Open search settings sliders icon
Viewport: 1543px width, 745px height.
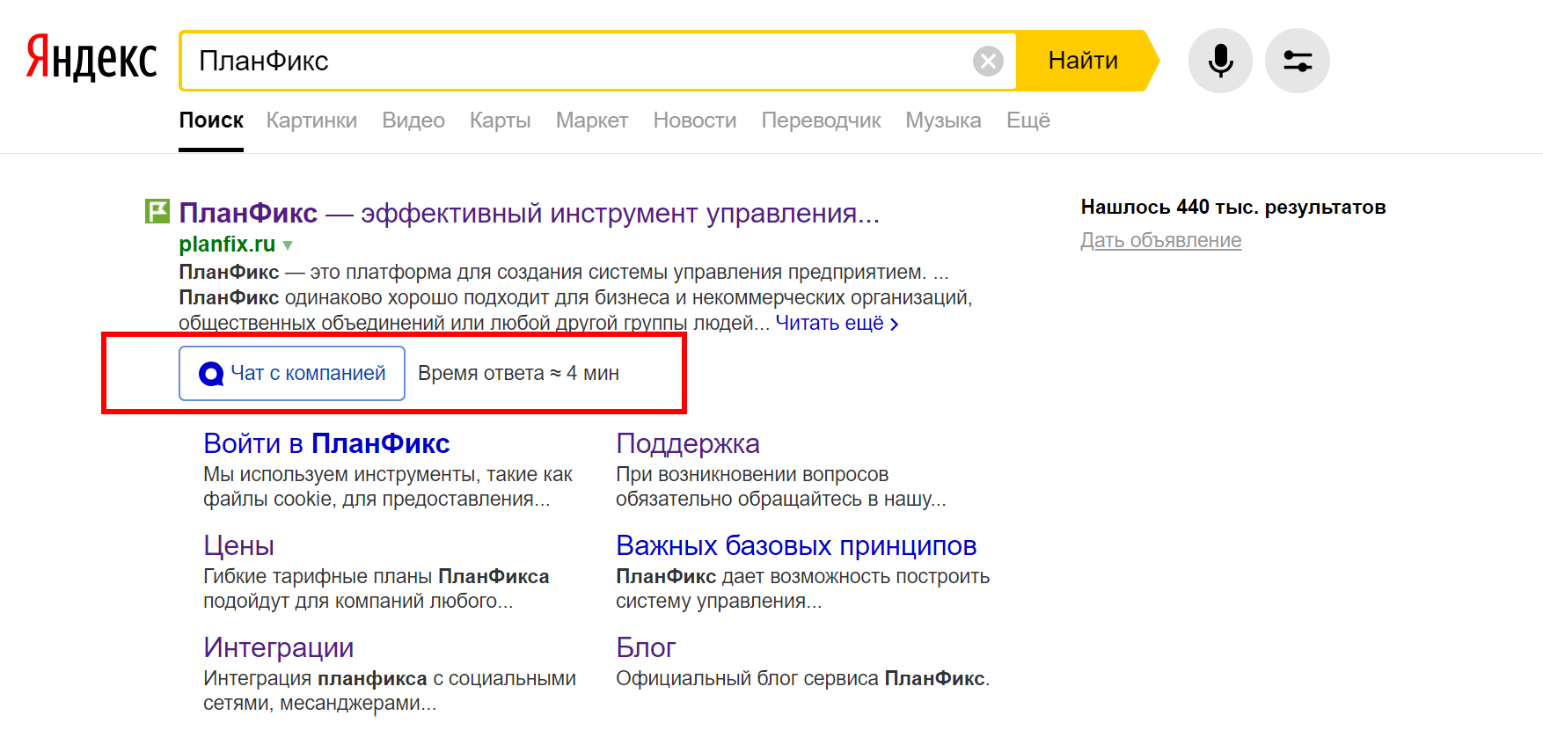1298,61
